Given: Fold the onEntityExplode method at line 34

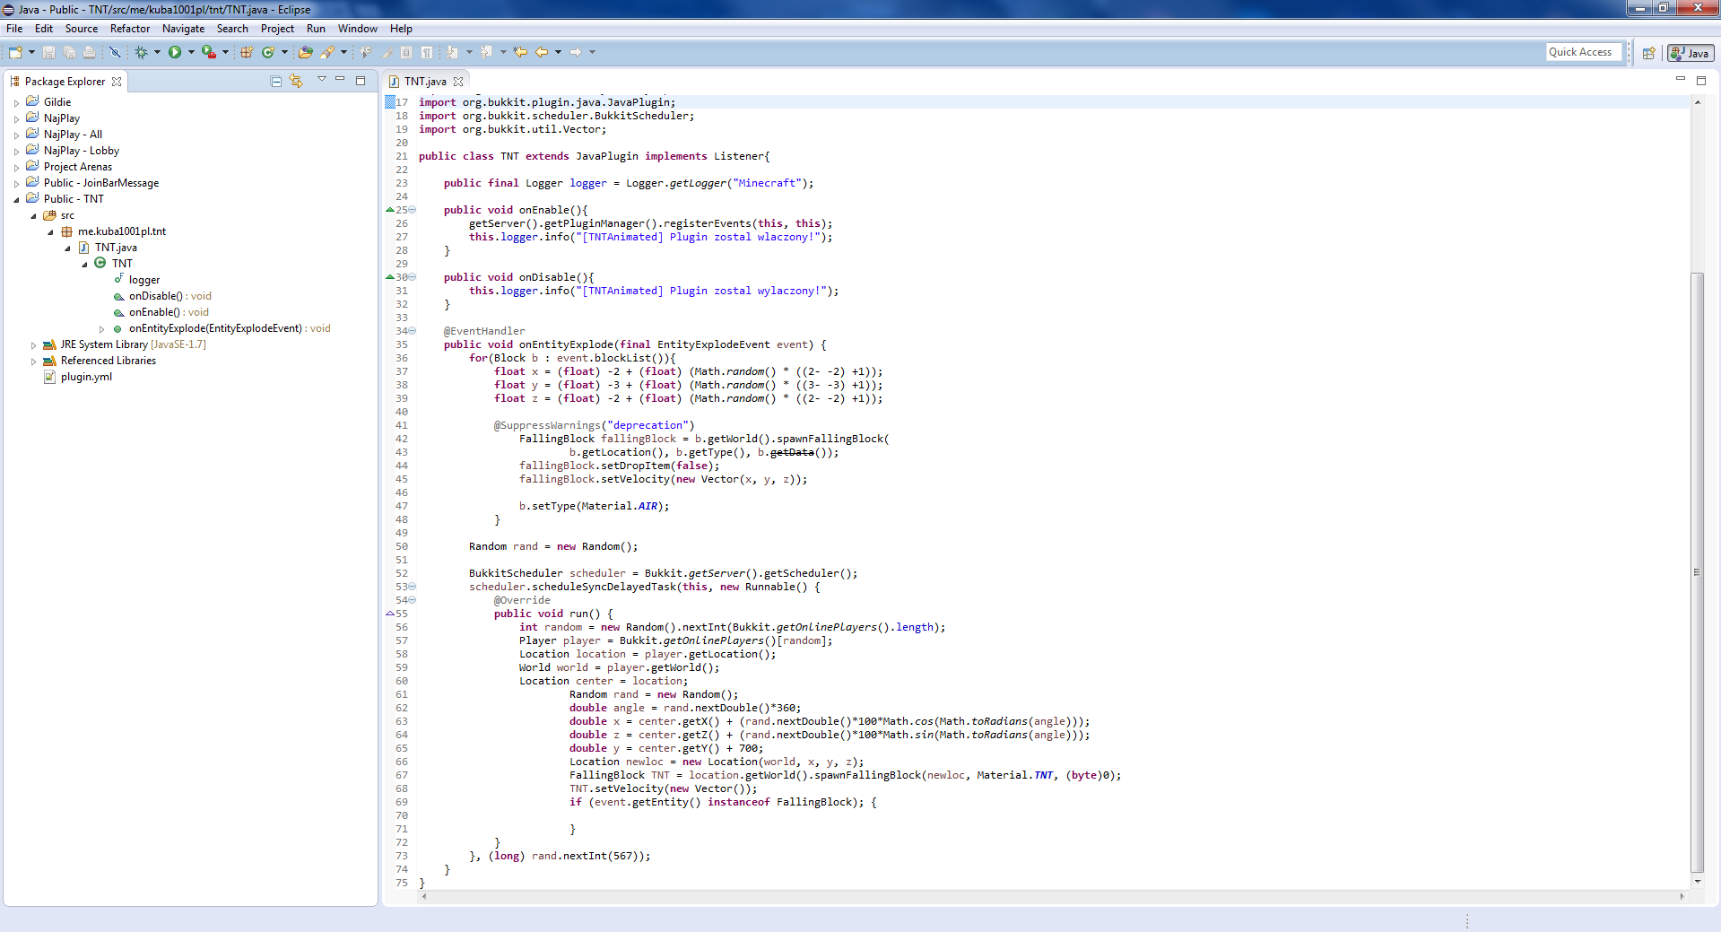Looking at the screenshot, I should [413, 331].
